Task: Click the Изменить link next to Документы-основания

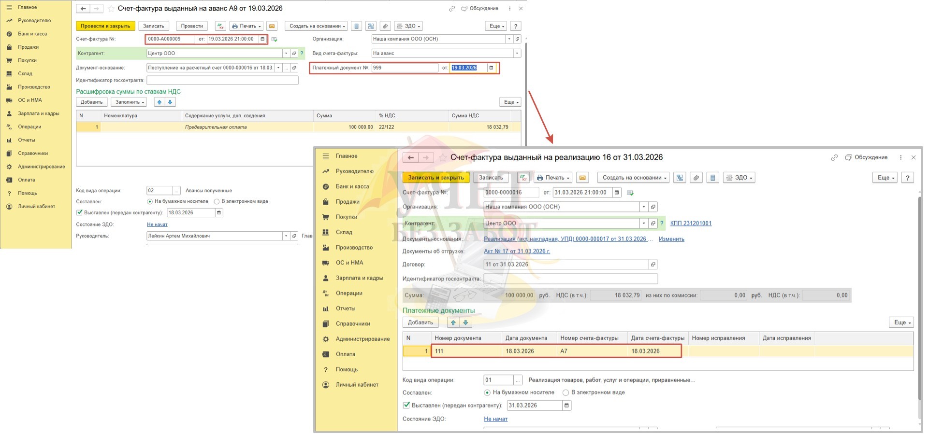Action: point(671,239)
